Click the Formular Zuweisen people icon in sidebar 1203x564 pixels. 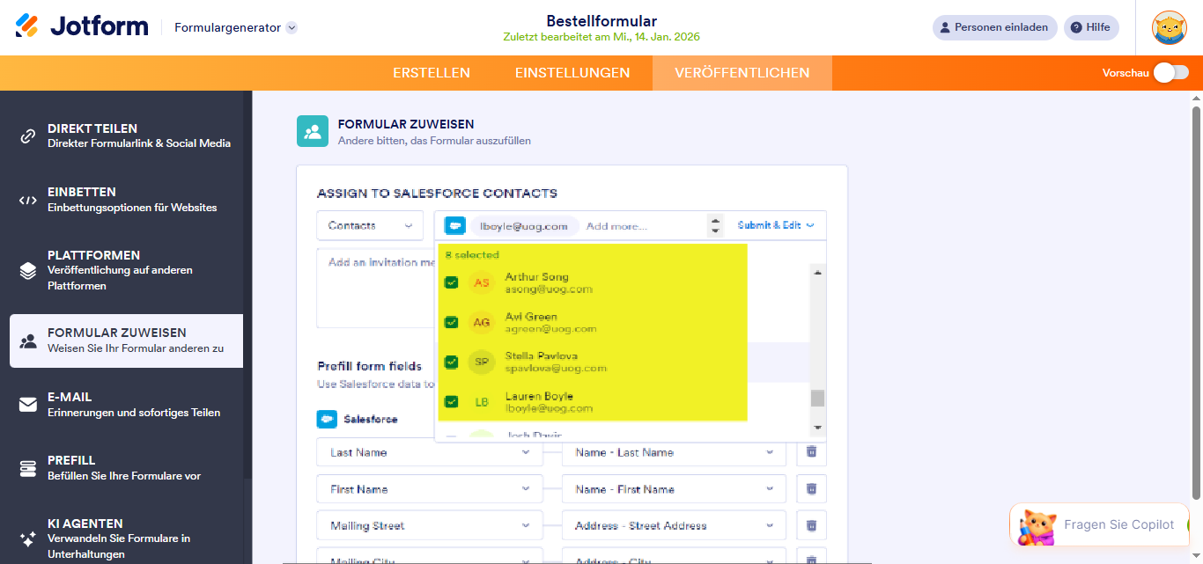(x=28, y=341)
